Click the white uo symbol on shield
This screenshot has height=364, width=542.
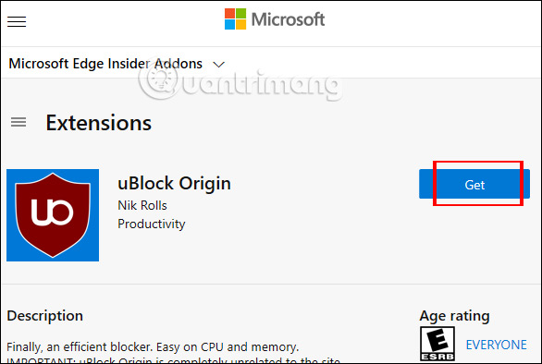(x=52, y=212)
